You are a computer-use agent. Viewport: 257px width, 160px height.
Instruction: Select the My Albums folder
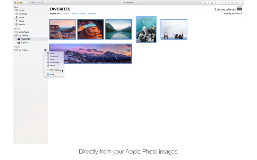(x=23, y=36)
